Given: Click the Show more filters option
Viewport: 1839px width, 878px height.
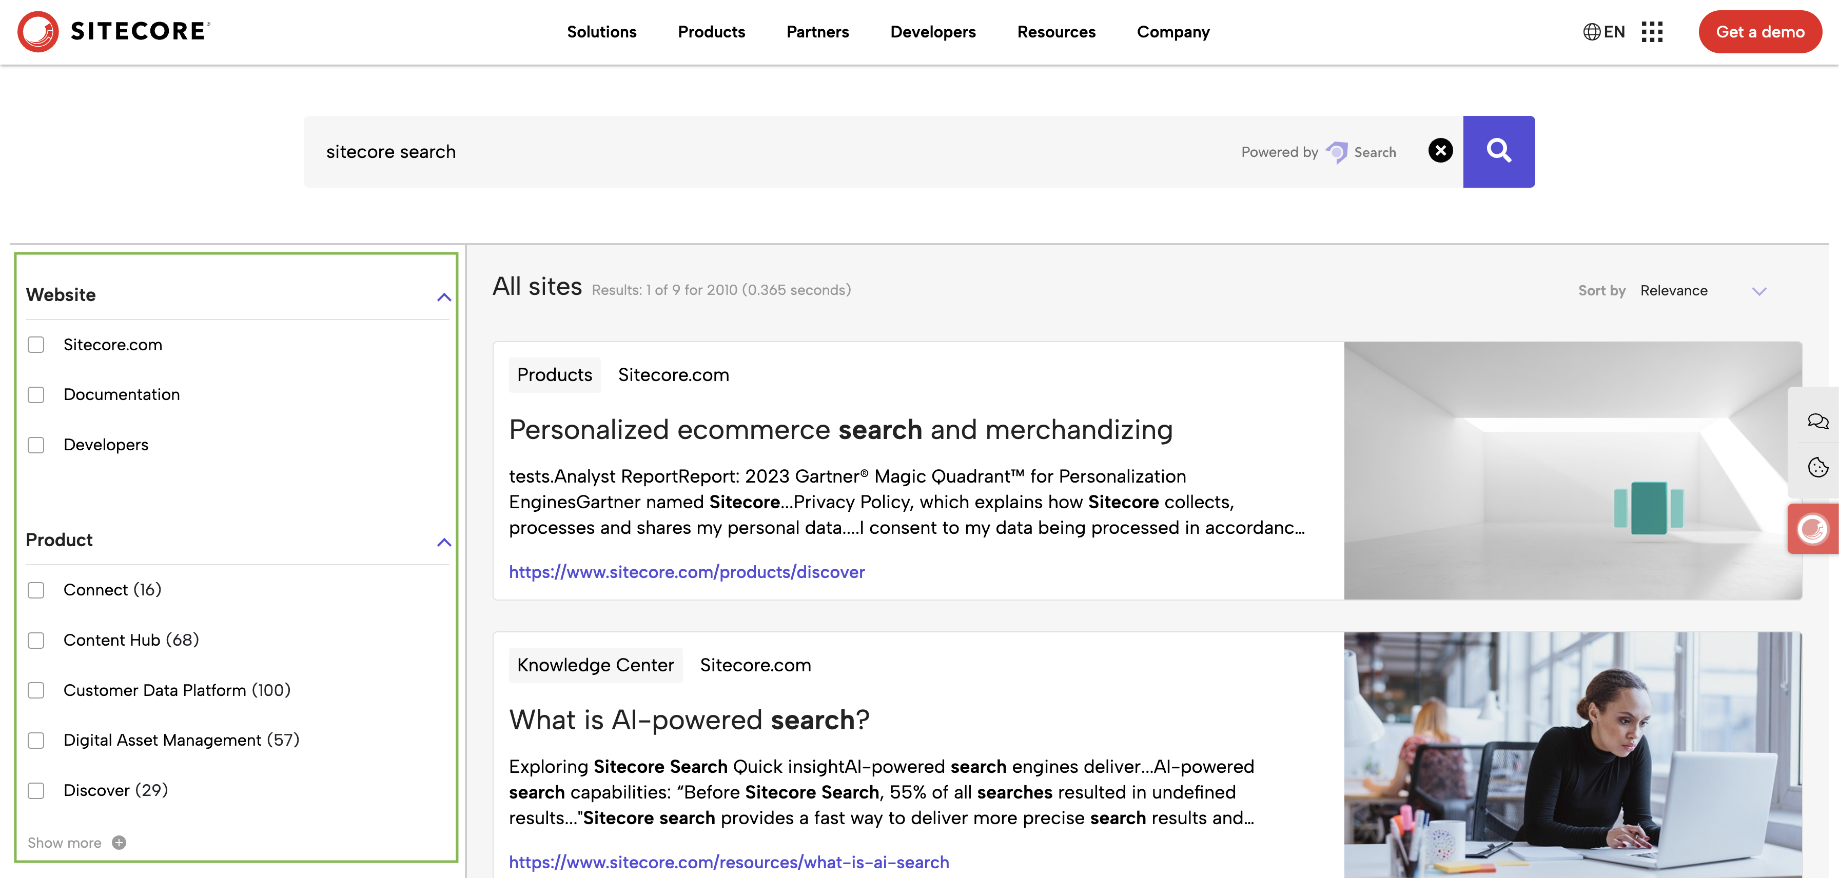Looking at the screenshot, I should [73, 843].
